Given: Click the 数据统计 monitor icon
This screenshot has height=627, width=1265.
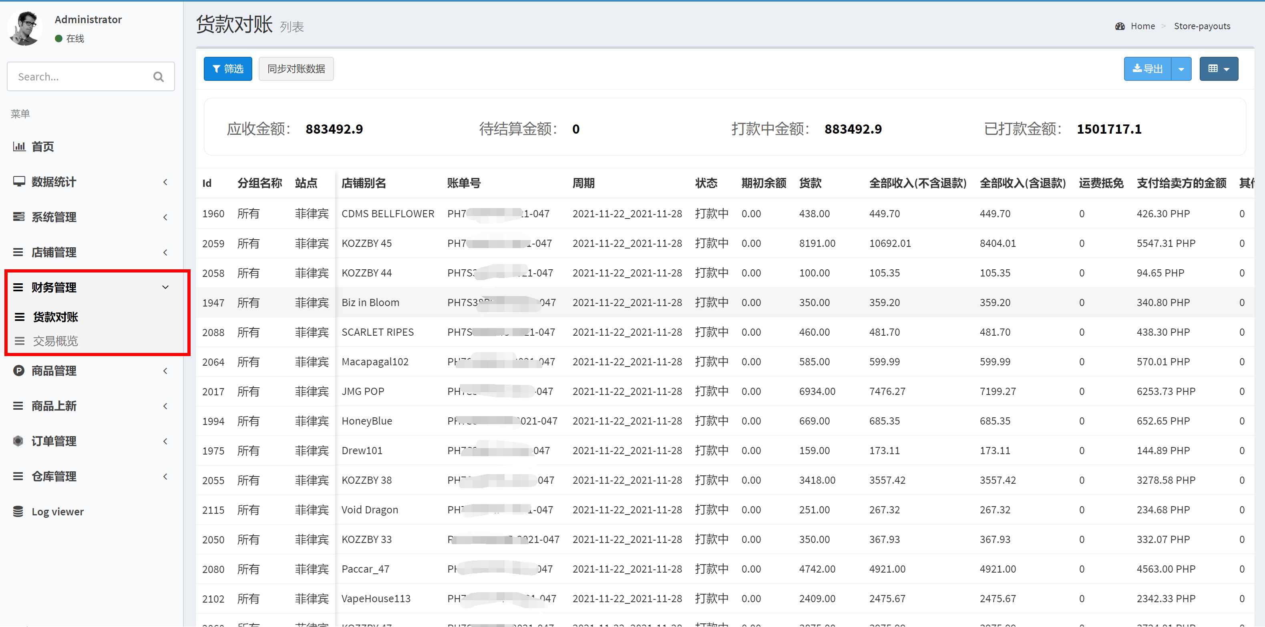Looking at the screenshot, I should tap(19, 182).
